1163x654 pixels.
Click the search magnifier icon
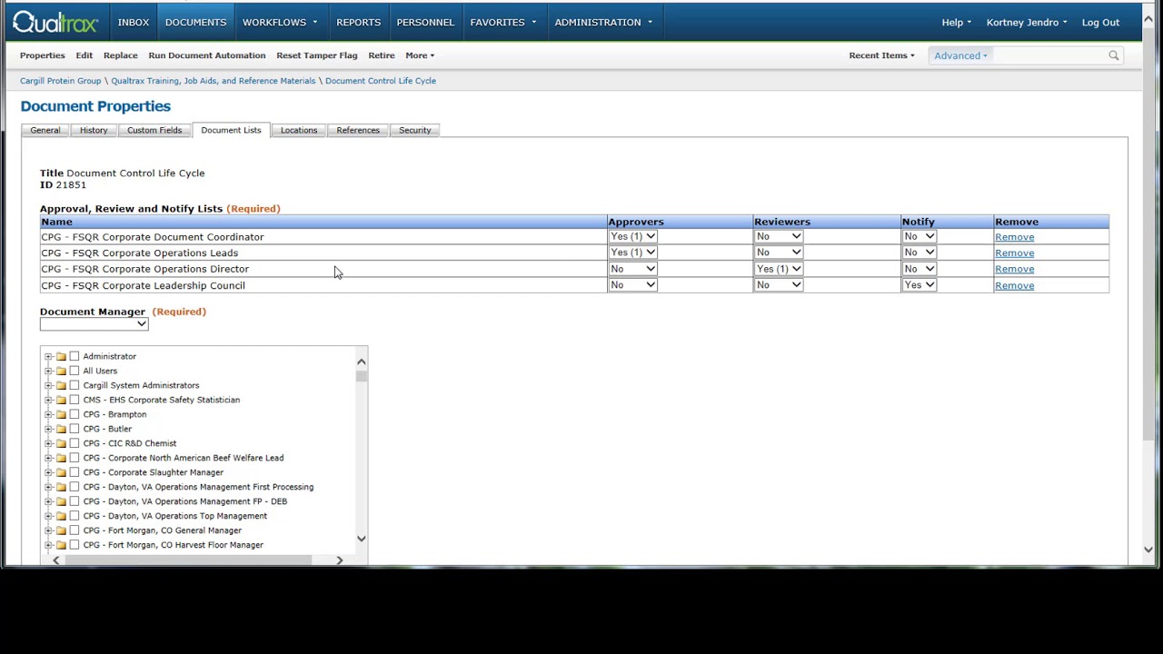point(1113,55)
